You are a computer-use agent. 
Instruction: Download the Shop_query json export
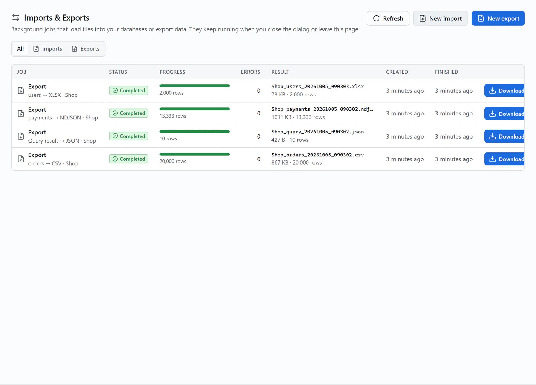click(504, 136)
